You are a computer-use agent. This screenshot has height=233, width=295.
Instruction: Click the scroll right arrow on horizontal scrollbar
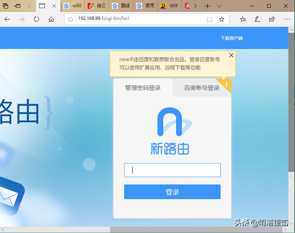pyautogui.click(x=285, y=230)
